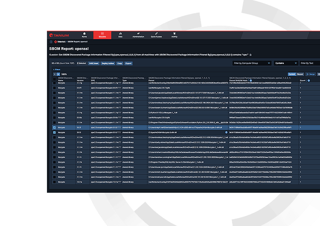Click info icon in C:\Apache24\bin row
The image size is (320, 226).
pos(226,132)
